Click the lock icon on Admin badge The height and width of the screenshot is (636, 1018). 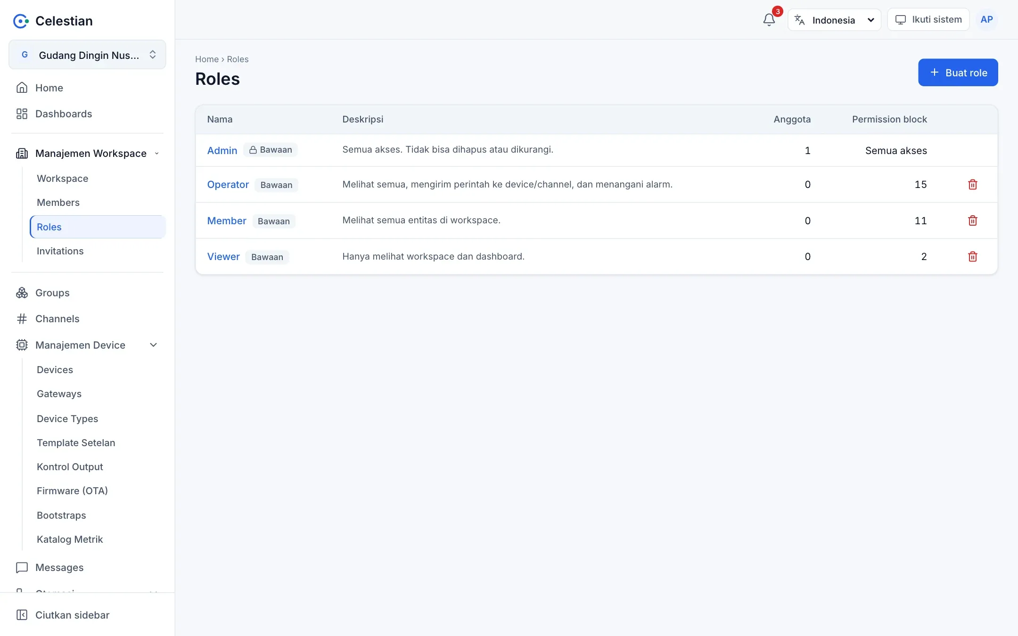point(253,150)
